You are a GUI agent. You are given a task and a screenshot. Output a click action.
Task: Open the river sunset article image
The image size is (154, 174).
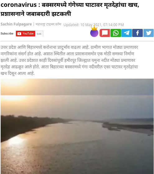pos(77,126)
